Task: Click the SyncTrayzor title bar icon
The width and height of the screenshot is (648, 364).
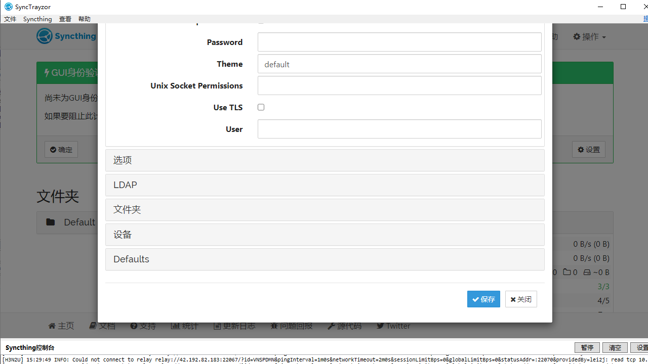Action: [8, 7]
